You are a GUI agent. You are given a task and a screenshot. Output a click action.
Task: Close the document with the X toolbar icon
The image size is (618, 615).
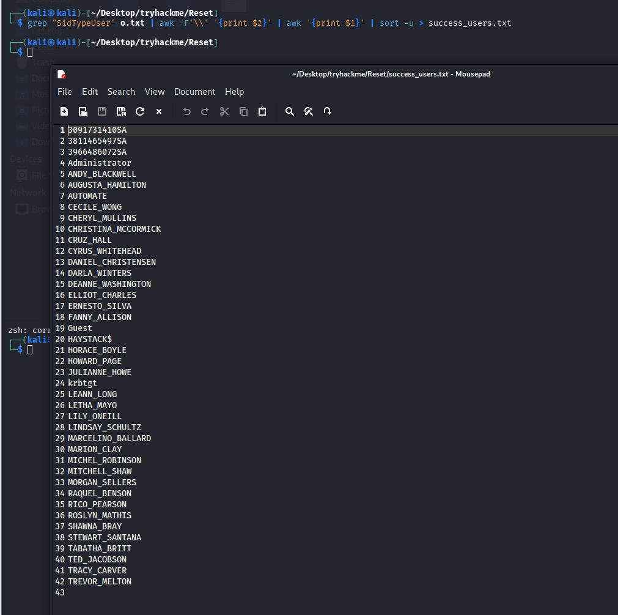[x=159, y=111]
